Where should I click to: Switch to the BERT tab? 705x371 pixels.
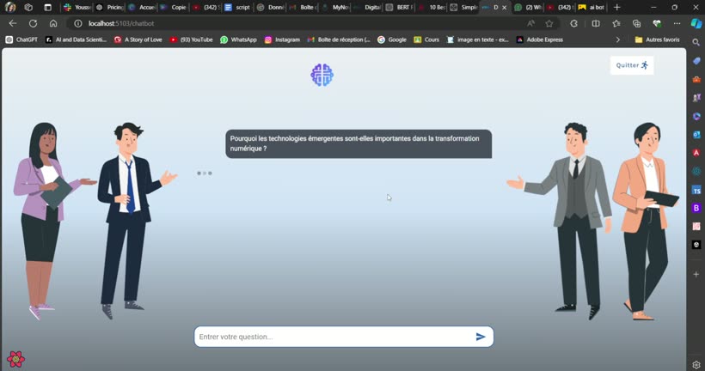(x=398, y=7)
